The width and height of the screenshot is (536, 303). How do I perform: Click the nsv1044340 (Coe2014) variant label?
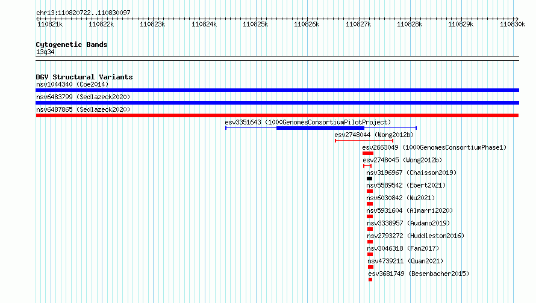pyautogui.click(x=72, y=84)
